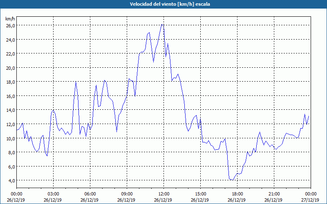Viewport: 327px width, 204px height.
Task: Click the 21:00 time label
Action: pyautogui.click(x=274, y=194)
